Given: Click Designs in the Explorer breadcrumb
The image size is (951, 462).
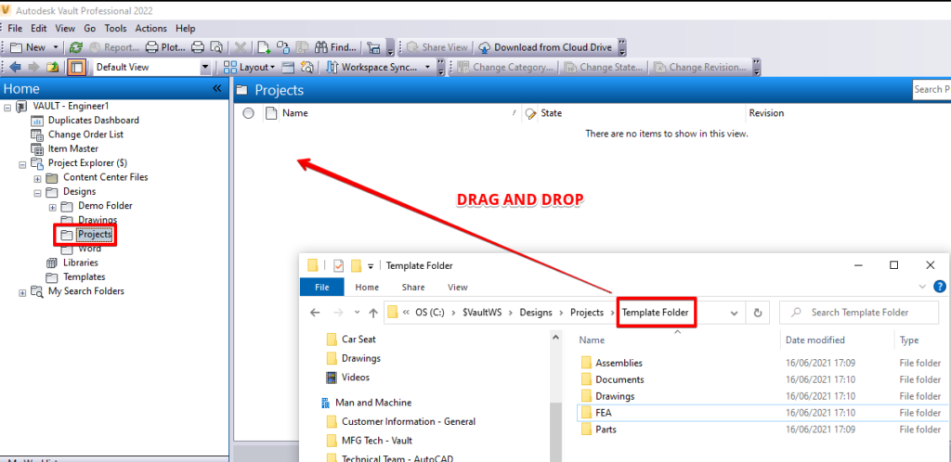Looking at the screenshot, I should (536, 313).
